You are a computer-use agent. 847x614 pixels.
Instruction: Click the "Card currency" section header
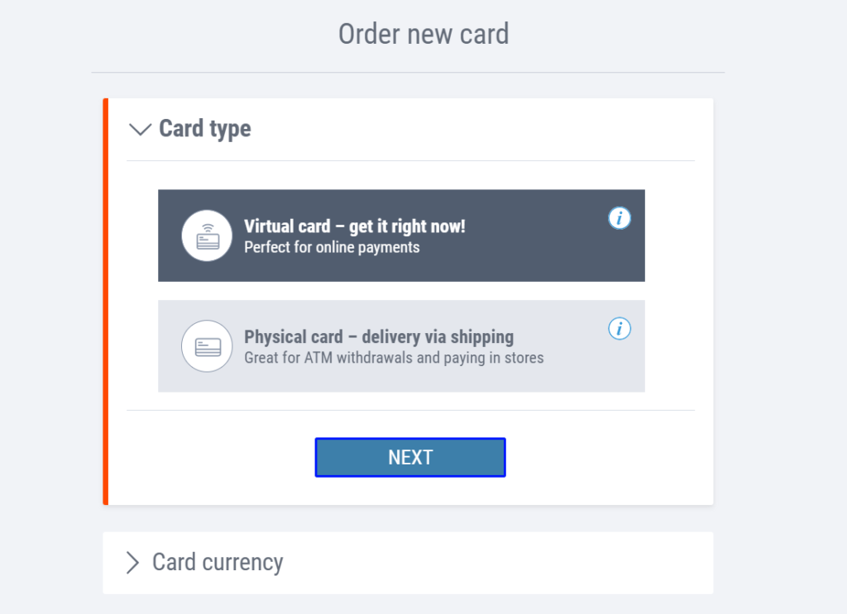click(217, 563)
